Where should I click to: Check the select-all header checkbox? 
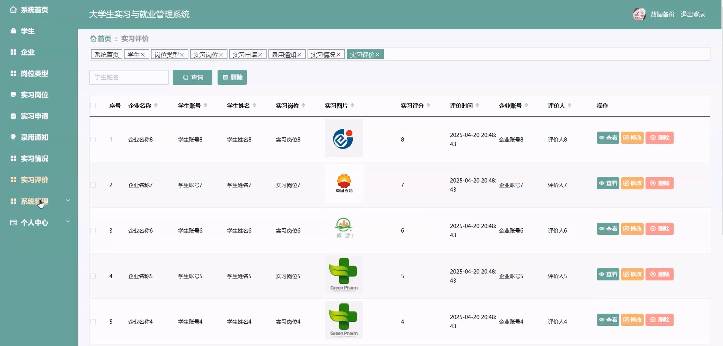pyautogui.click(x=93, y=106)
